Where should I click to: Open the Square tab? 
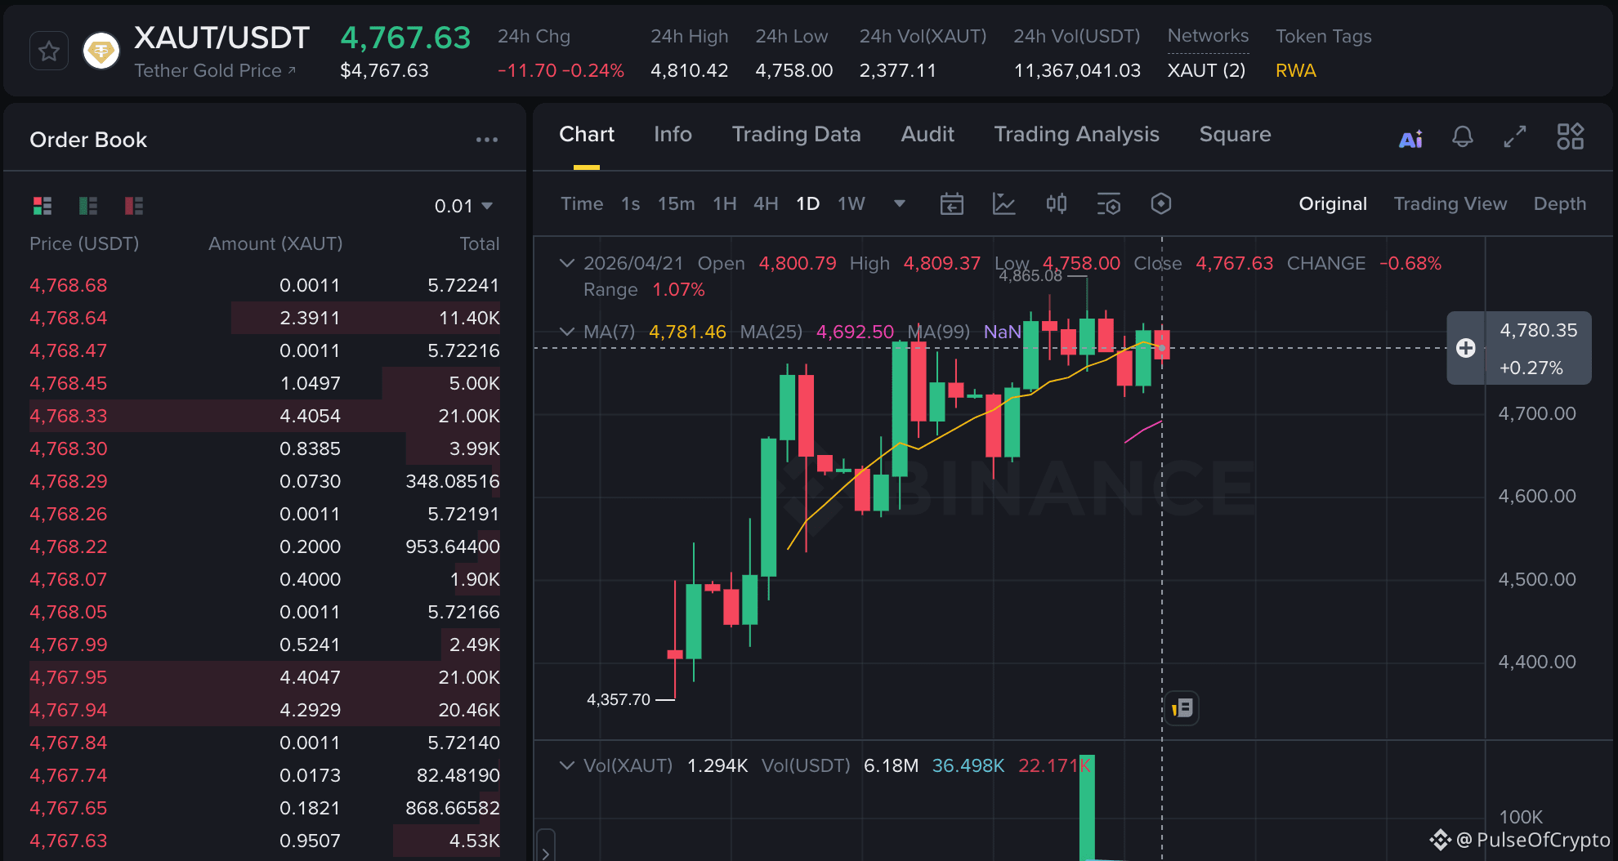(1235, 135)
